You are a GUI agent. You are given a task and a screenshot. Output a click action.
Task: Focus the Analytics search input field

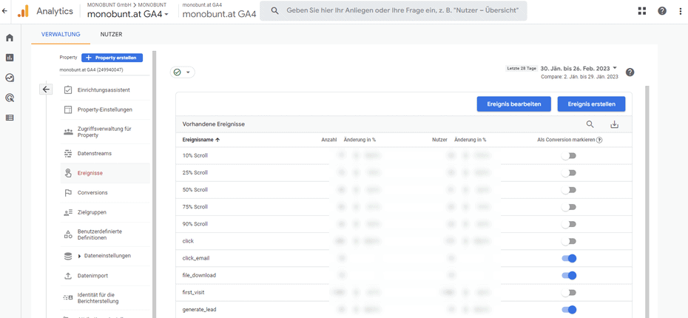click(x=394, y=10)
